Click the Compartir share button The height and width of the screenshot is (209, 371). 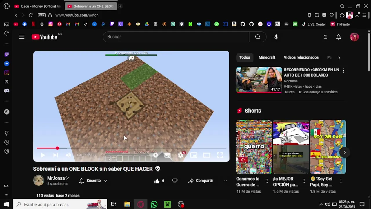click(201, 181)
